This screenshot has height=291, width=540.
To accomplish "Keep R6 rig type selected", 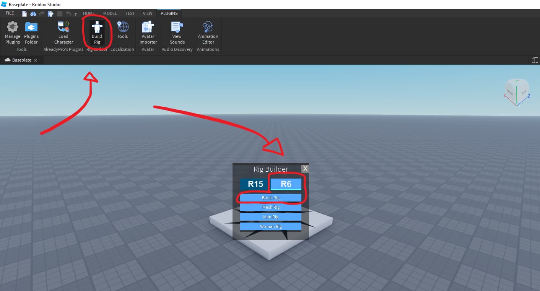I will [286, 184].
